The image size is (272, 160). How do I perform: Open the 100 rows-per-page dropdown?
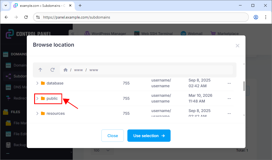[102, 150]
